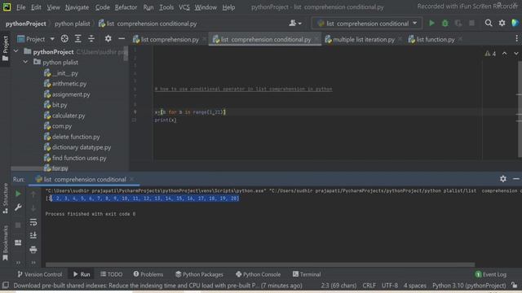The height and width of the screenshot is (293, 522).
Task: Open Python Console tool window
Action: click(258, 274)
